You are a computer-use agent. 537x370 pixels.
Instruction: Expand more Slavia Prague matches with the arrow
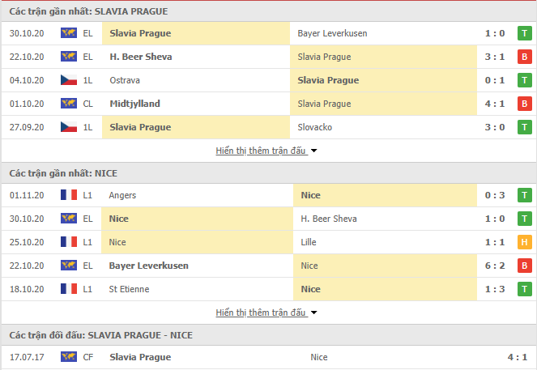(x=313, y=151)
